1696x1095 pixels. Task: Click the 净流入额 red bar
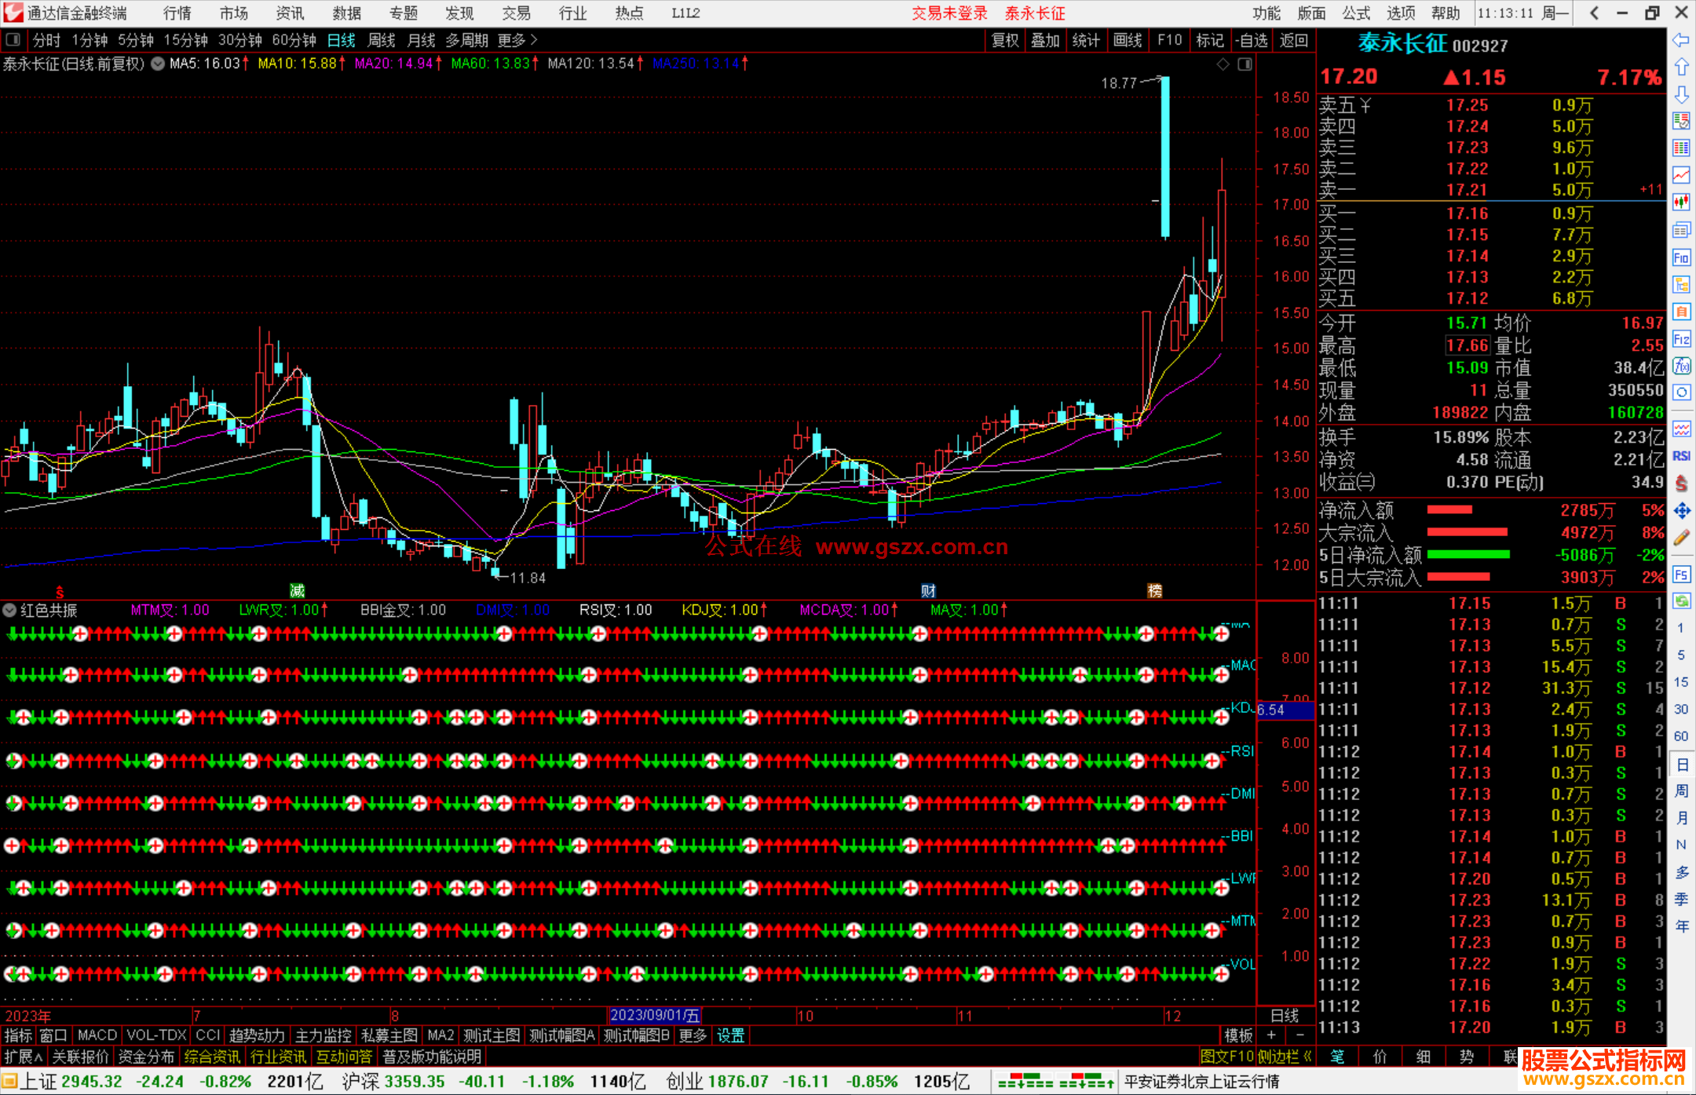tap(1449, 510)
